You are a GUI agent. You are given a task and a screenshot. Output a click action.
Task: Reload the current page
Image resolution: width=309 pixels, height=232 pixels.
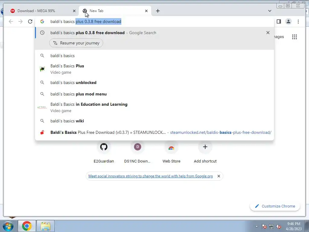30,21
